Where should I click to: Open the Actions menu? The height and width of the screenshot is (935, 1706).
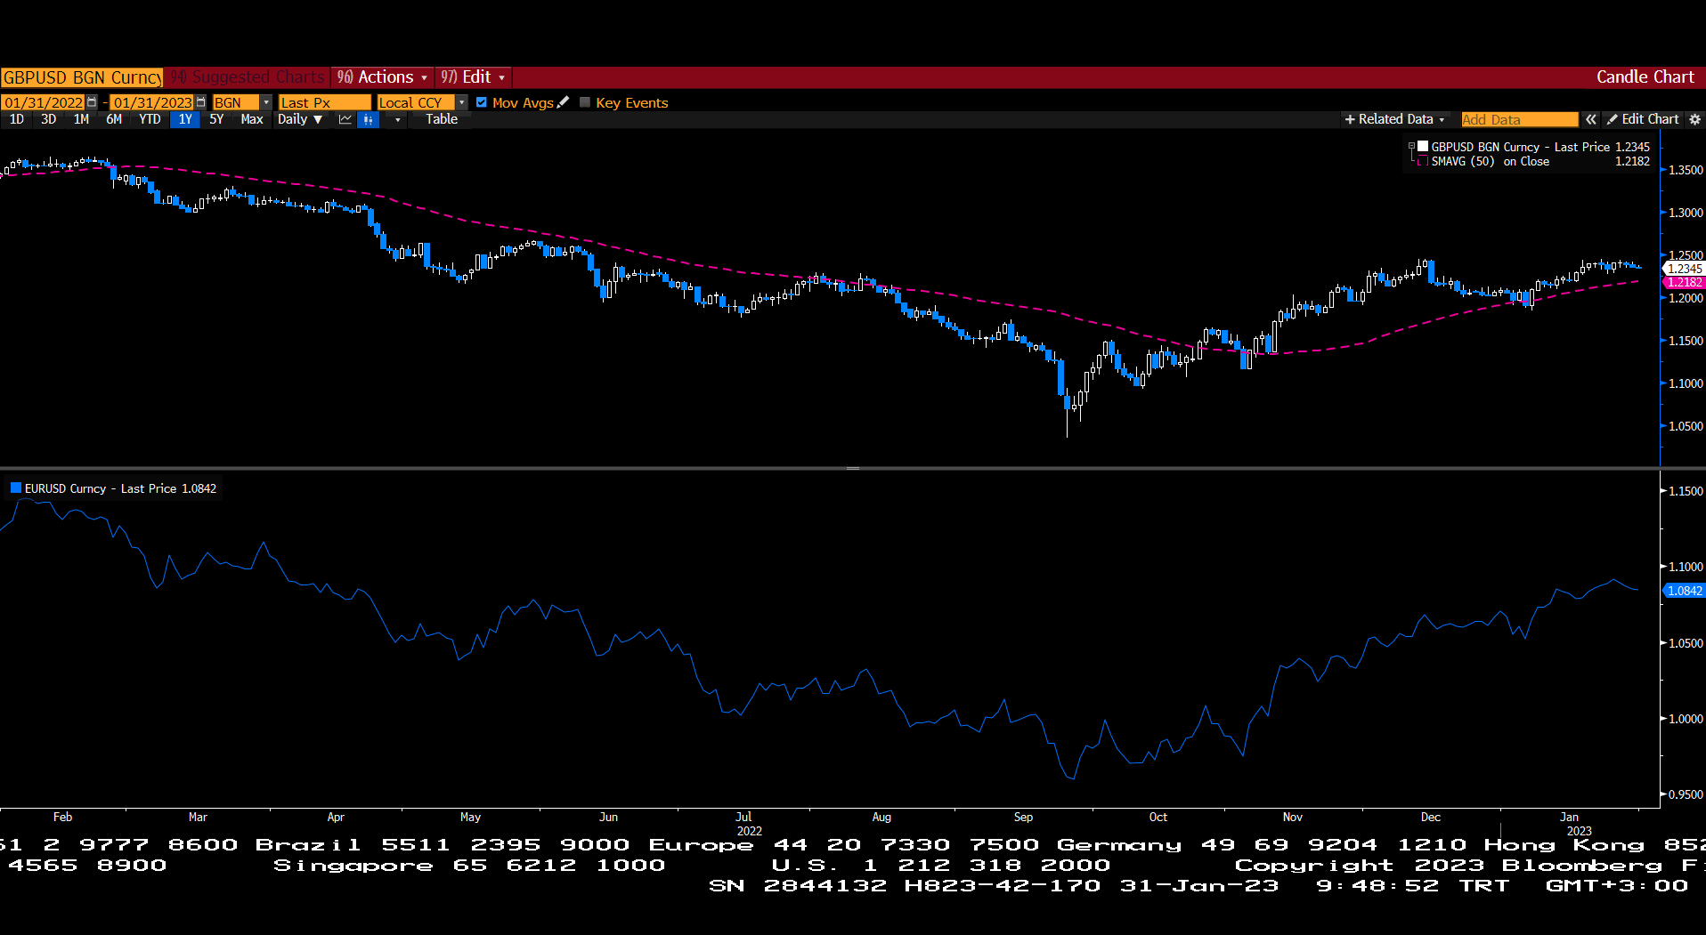[x=383, y=77]
